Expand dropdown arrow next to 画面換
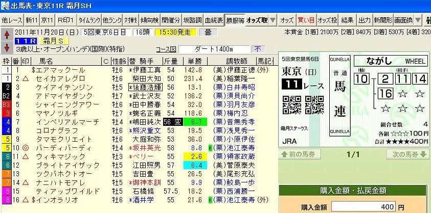Screen dimensions: 431x213 click(418, 20)
